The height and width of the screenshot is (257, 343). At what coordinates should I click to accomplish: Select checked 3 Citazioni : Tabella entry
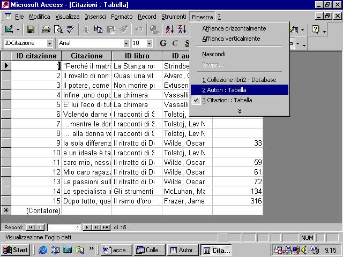click(x=240, y=100)
